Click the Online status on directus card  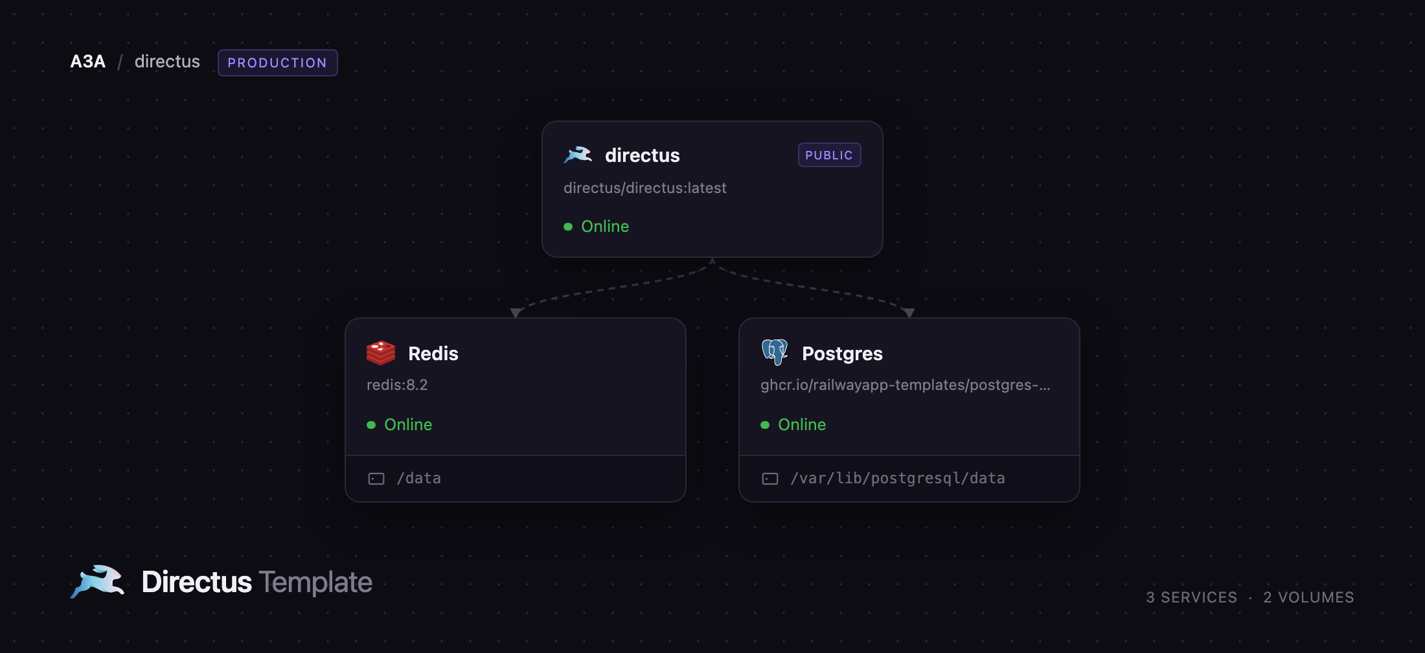tap(605, 226)
